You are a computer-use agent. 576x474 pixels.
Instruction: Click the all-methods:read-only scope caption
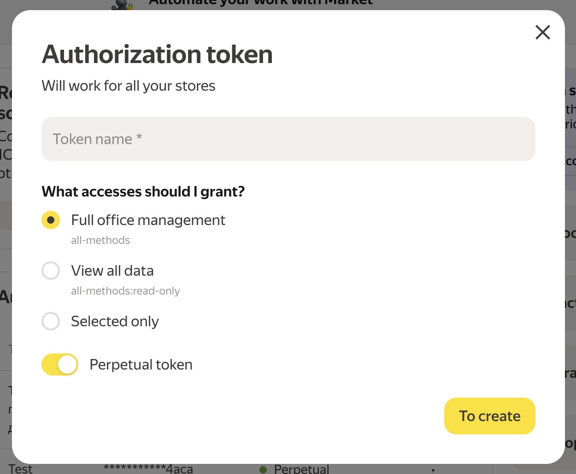125,291
